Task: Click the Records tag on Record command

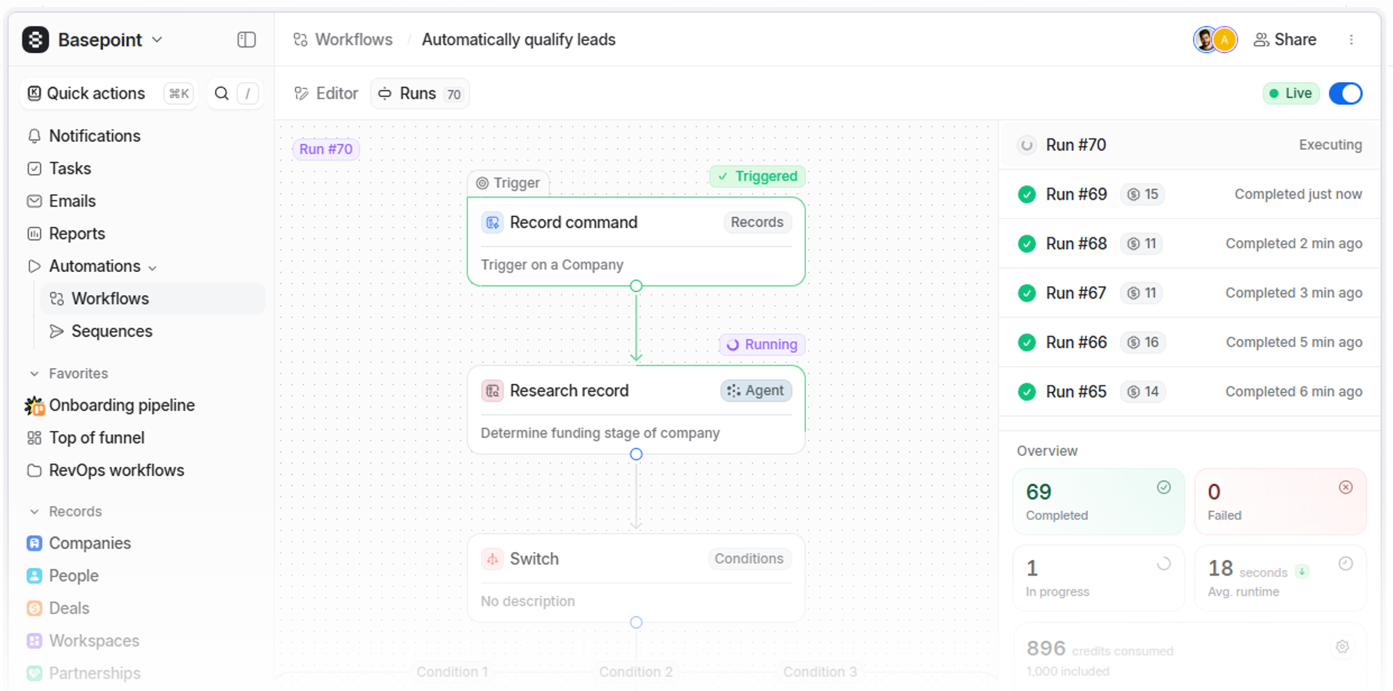Action: point(757,222)
